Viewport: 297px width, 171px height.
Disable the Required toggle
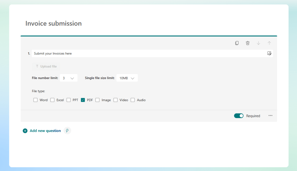click(239, 115)
